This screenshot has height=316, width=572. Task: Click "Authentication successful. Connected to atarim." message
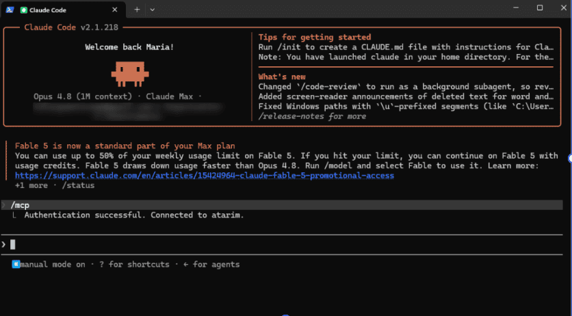tap(134, 215)
